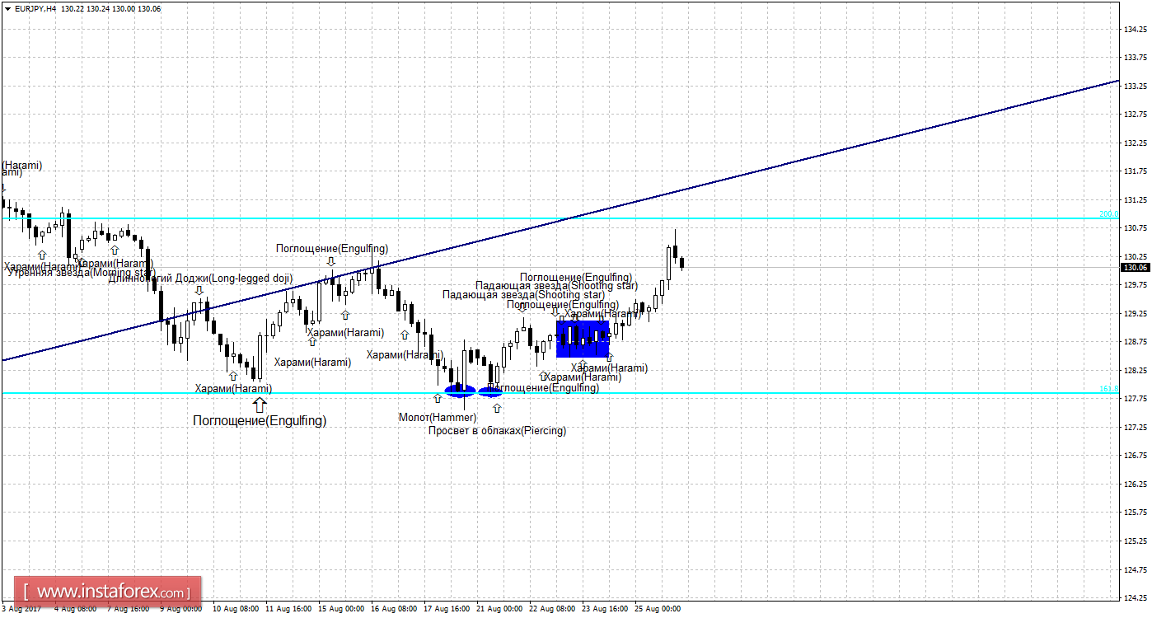Viewport: 1152px width, 618px height.
Task: Click the Утренняя звезда(Morning star) label
Action: [81, 273]
